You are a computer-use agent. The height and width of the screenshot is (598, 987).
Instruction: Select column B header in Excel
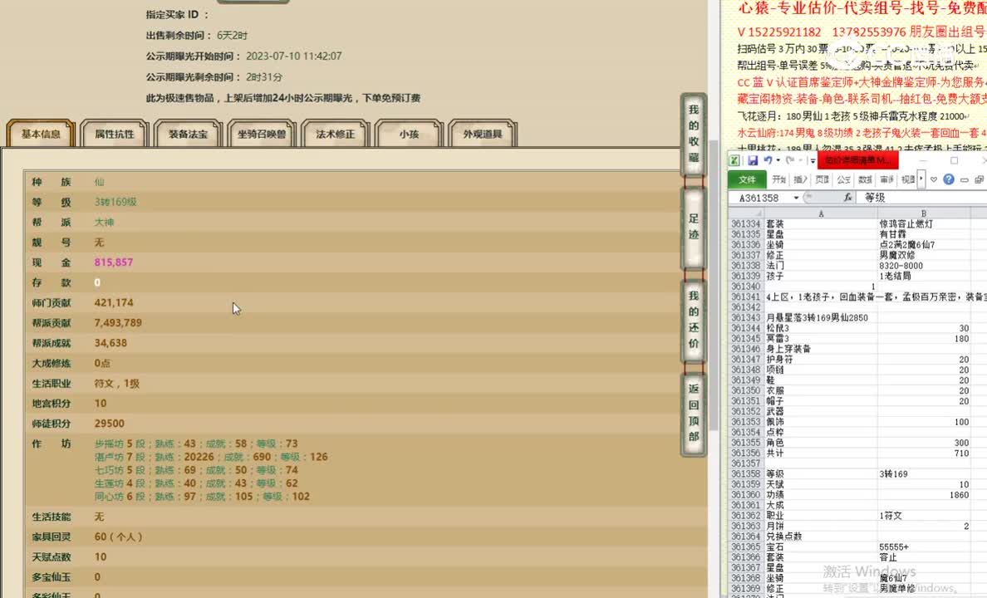[923, 213]
